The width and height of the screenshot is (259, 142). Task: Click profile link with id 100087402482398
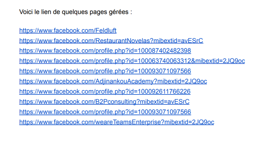(105, 51)
